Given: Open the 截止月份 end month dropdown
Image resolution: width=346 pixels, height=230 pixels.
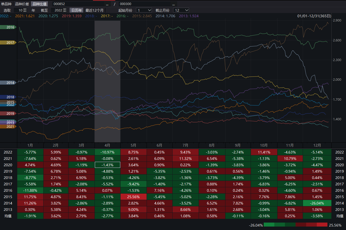Looking at the screenshot, I should 181,10.
